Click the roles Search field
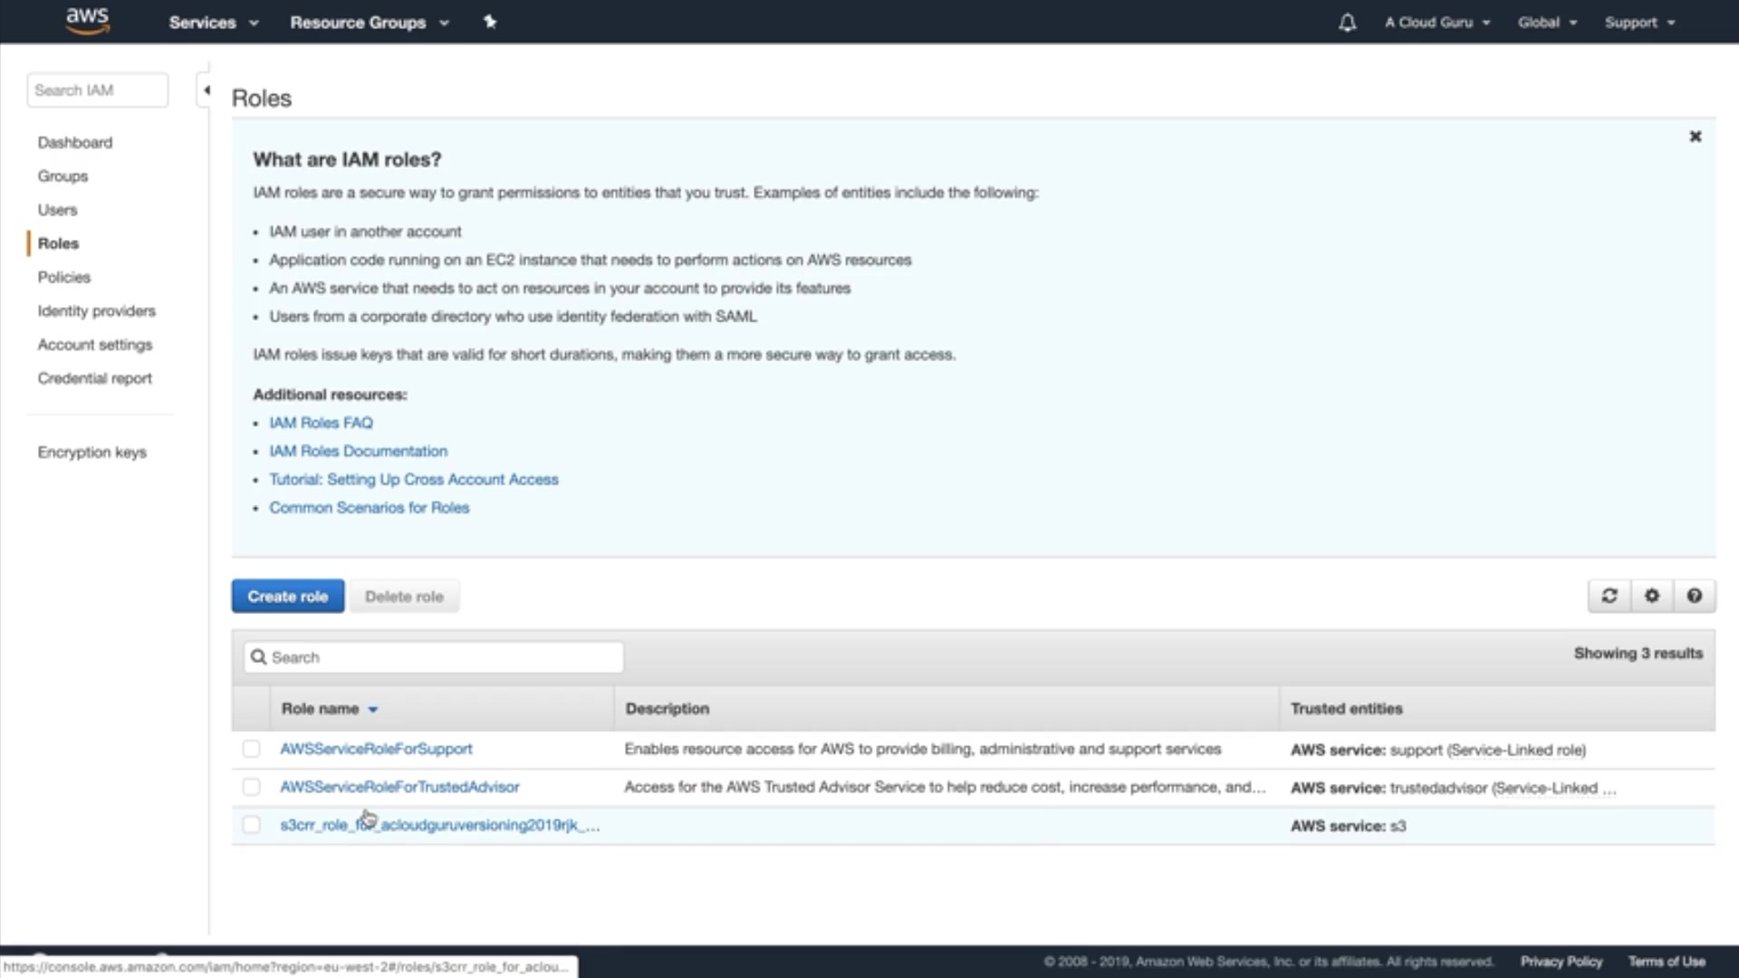The height and width of the screenshot is (978, 1739). tap(433, 657)
